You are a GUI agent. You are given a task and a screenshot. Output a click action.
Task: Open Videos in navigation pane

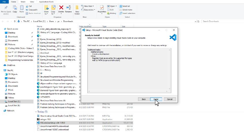pyautogui.click(x=11, y=98)
